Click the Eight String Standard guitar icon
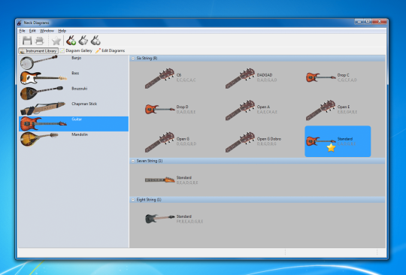This screenshot has height=275, width=406. [159, 219]
